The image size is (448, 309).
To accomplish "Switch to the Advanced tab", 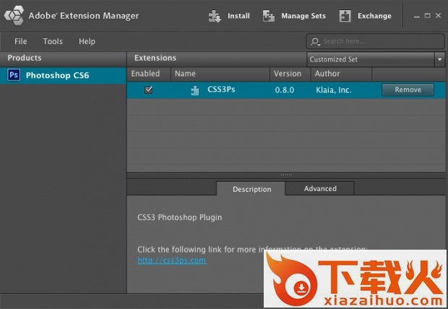I will (x=319, y=188).
